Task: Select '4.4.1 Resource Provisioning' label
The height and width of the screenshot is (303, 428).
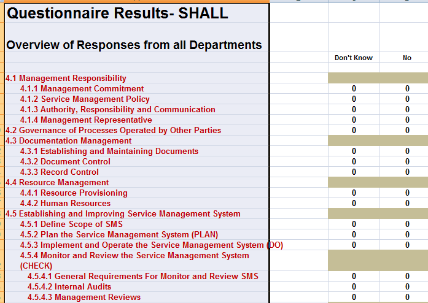Action: point(74,193)
